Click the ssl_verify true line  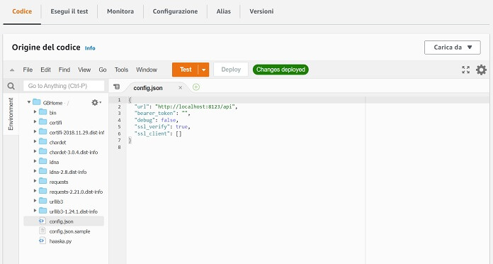[x=162, y=126]
